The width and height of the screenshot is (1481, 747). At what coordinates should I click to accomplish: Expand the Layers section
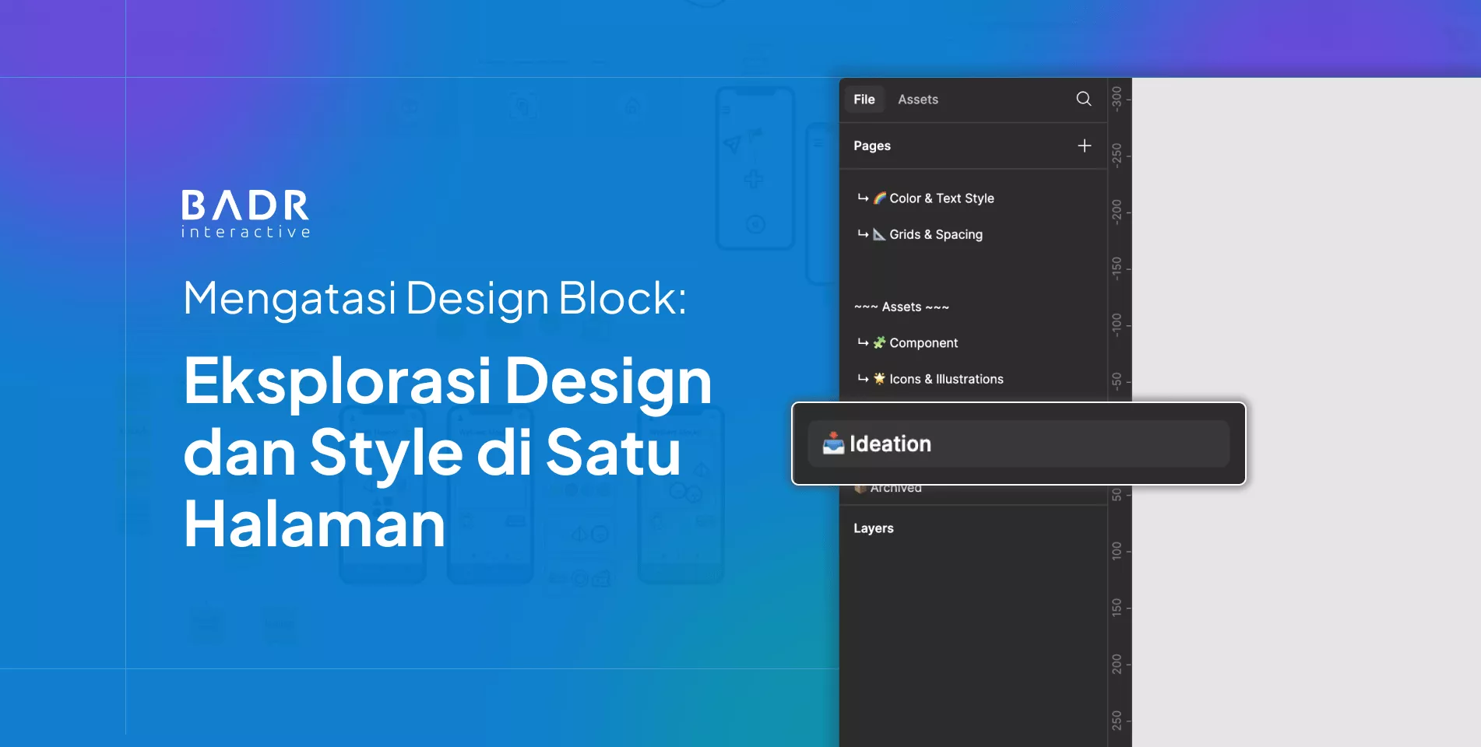[873, 528]
